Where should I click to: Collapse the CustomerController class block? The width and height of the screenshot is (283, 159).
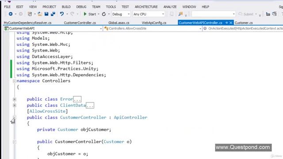[15, 117]
